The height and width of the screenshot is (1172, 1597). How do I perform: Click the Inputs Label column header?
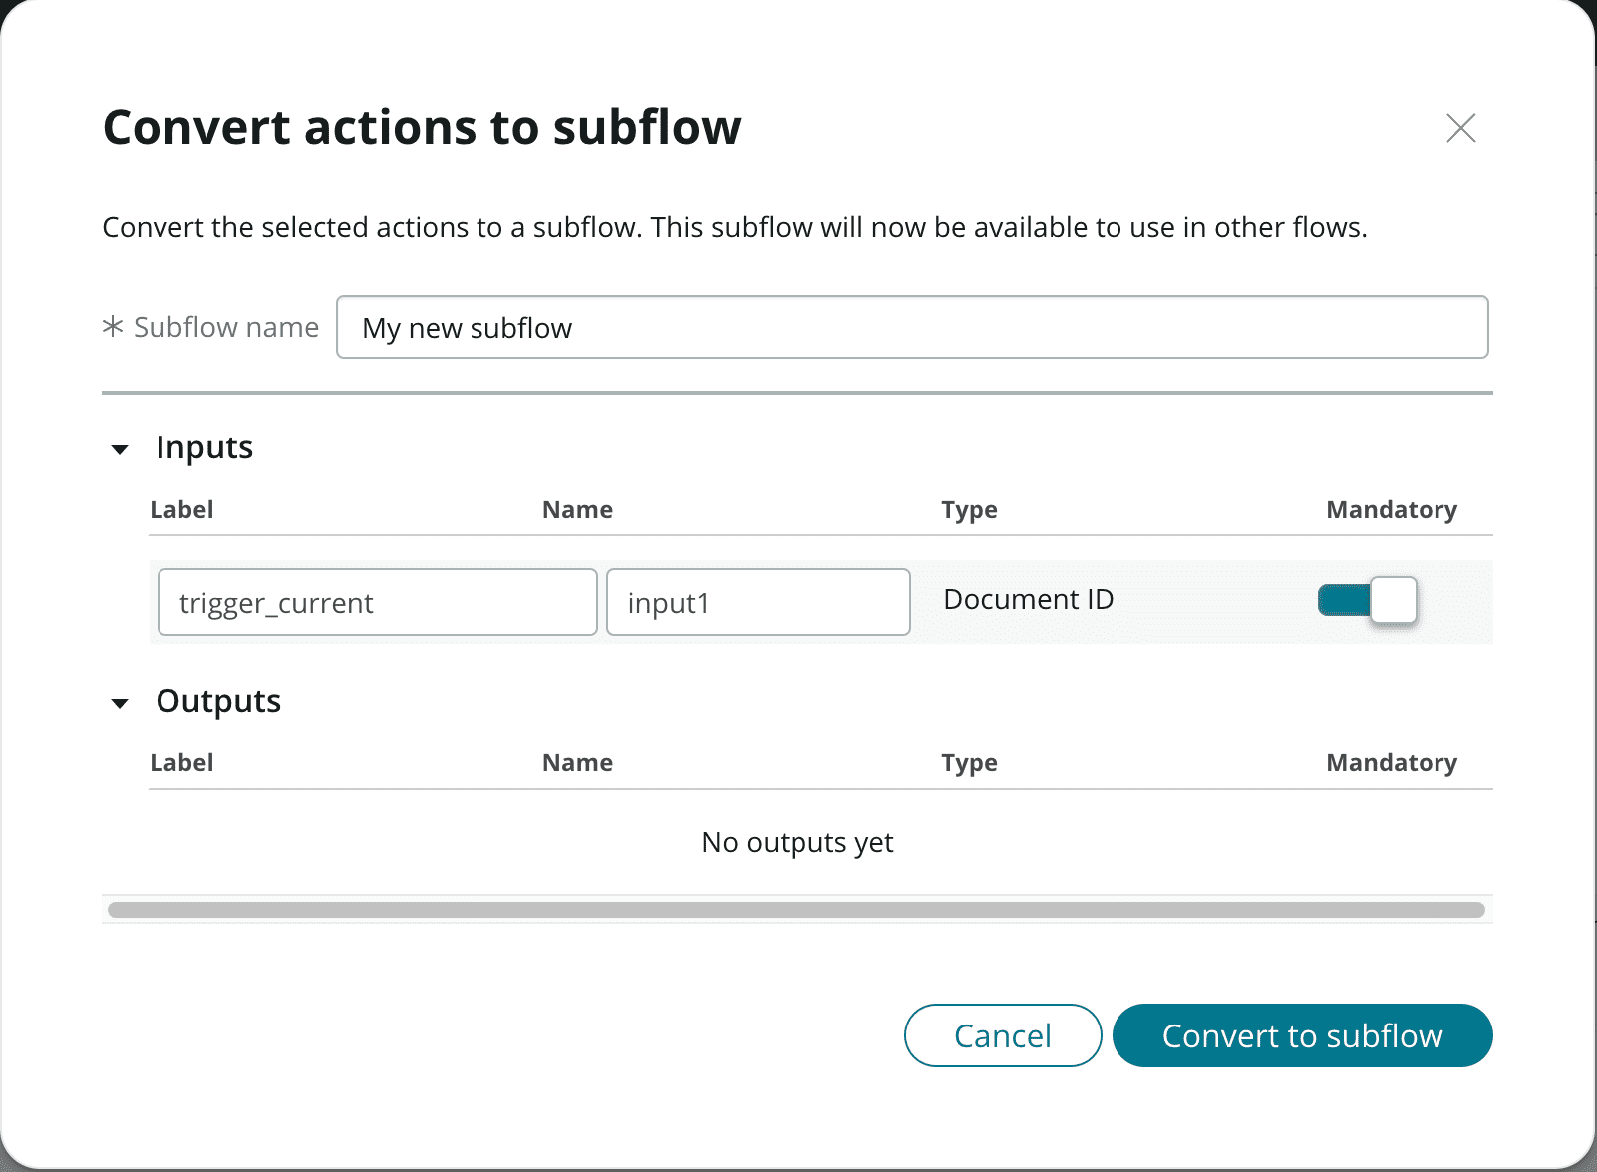tap(181, 509)
